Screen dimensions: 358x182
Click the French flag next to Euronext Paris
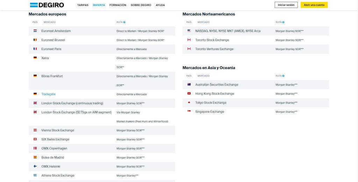click(35, 49)
